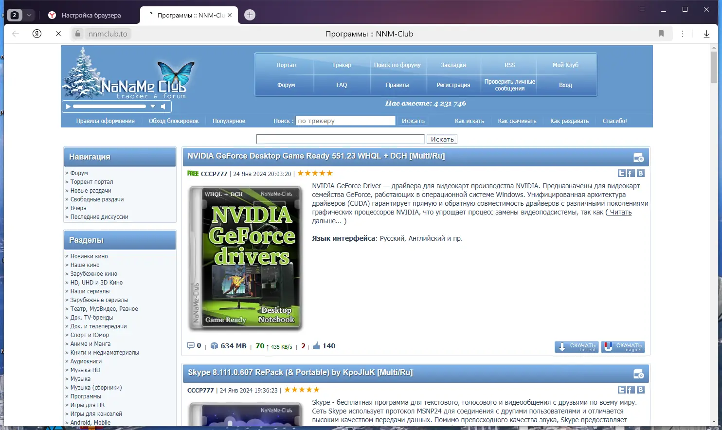The image size is (722, 430).
Task: Rate the NVIDIA post with stars
Action: tap(315, 173)
